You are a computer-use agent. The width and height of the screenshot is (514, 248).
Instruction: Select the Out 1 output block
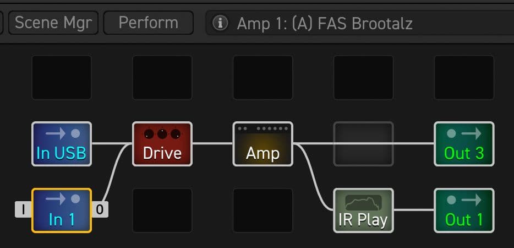tap(464, 211)
